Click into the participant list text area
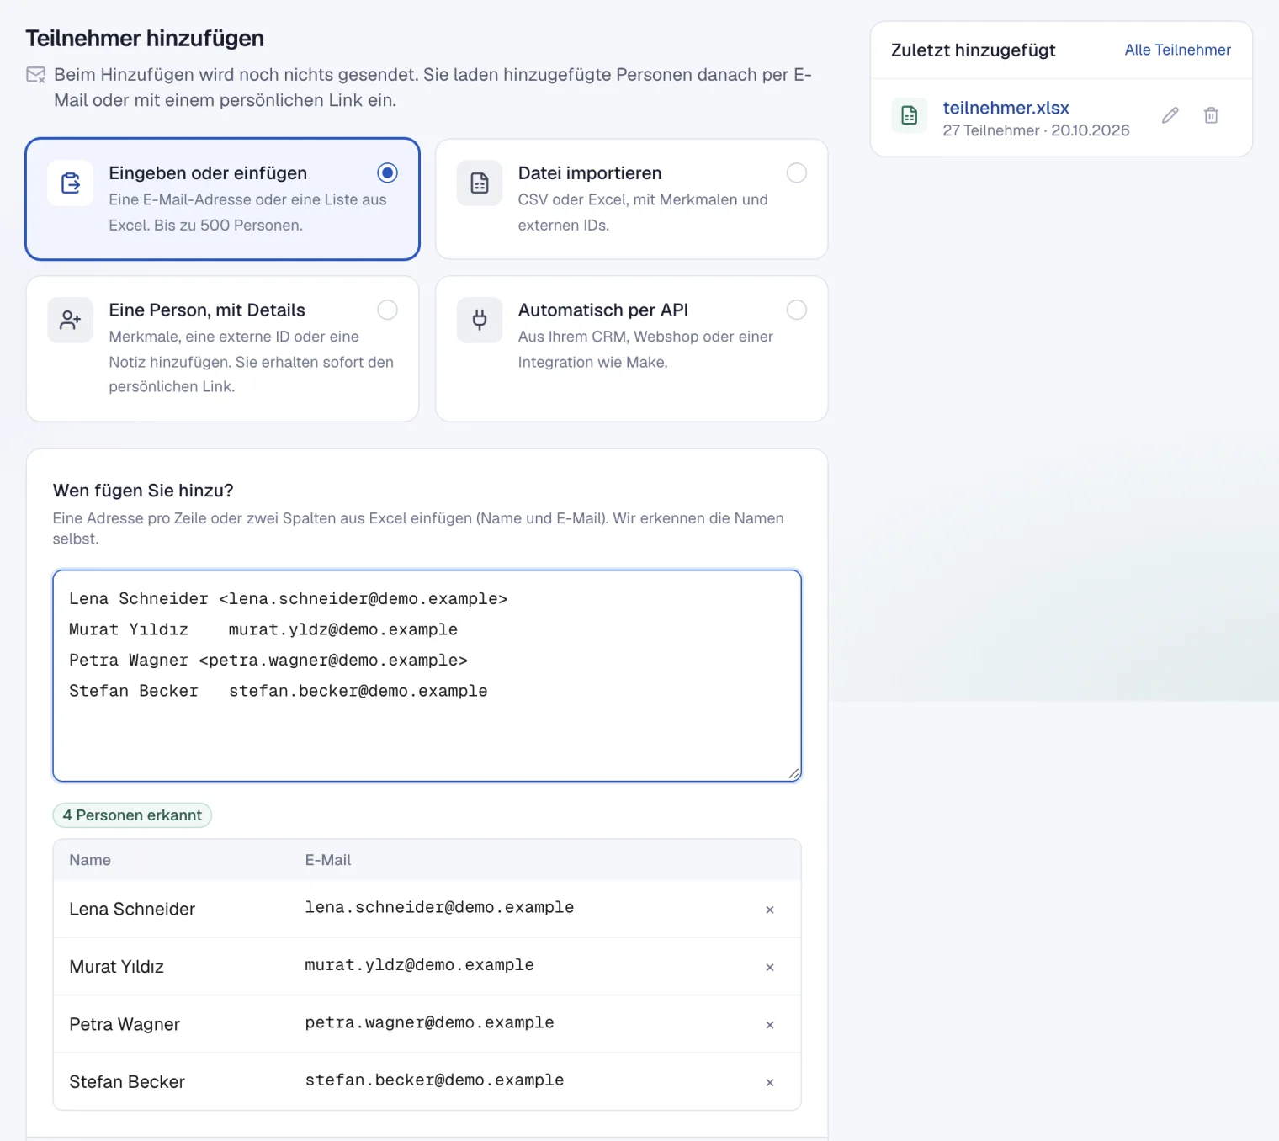The width and height of the screenshot is (1279, 1141). tap(427, 676)
